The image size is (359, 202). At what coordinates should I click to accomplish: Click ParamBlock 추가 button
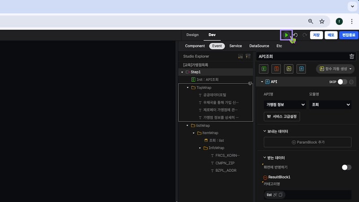pos(307,142)
